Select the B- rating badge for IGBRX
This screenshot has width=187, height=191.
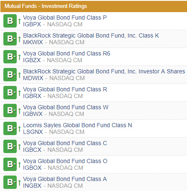coord(10,93)
